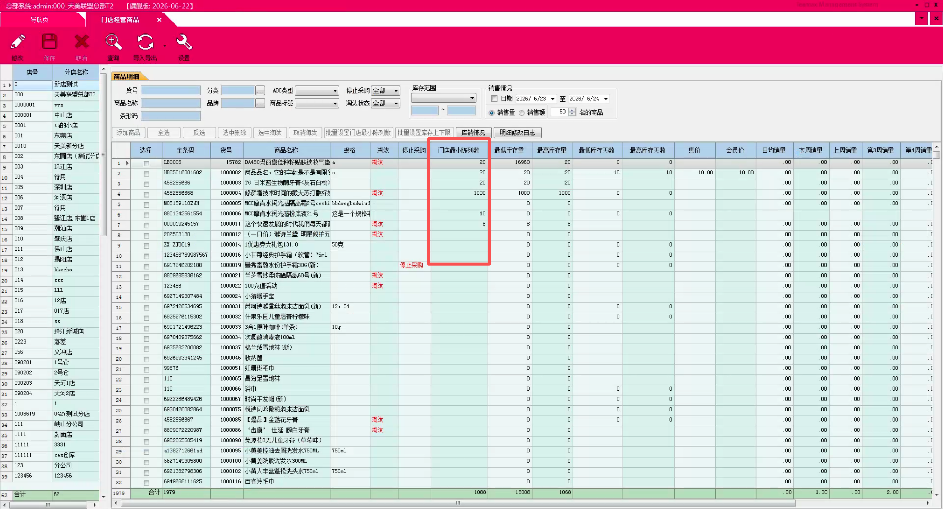This screenshot has width=943, height=509.
Task: Toggle the 日期 sales date checkbox
Action: click(495, 99)
